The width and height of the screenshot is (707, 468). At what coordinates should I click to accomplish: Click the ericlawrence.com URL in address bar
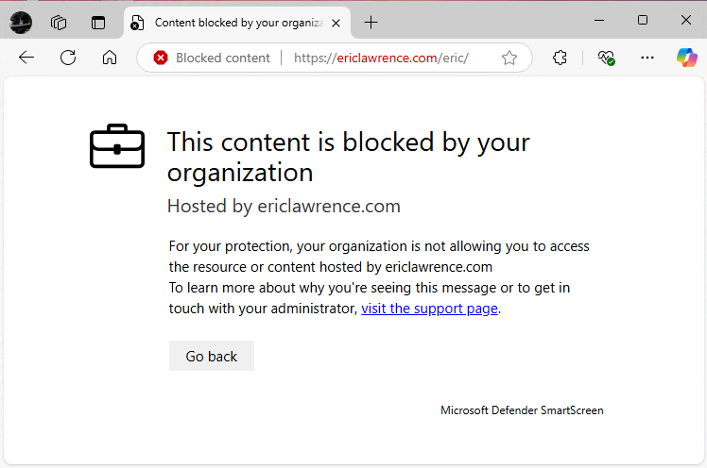(x=380, y=58)
